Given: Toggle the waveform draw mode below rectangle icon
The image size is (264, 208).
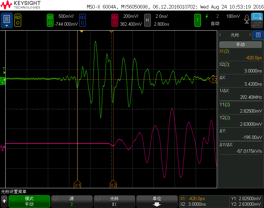Looking at the screenshot, I should 257,24.
